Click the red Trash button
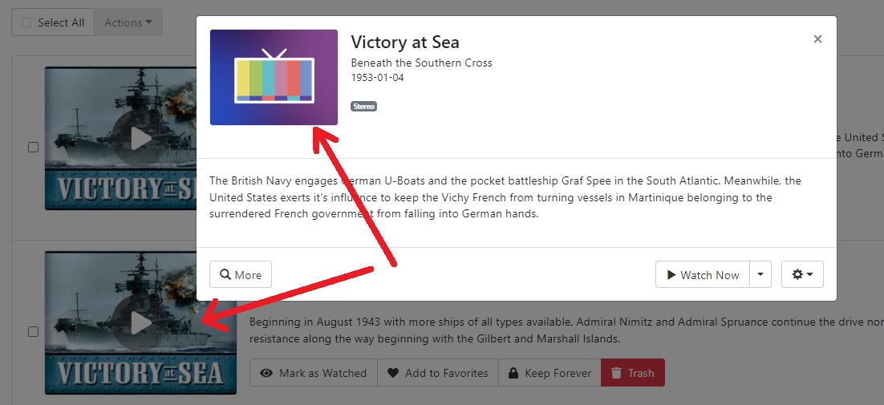884x405 pixels. point(632,373)
